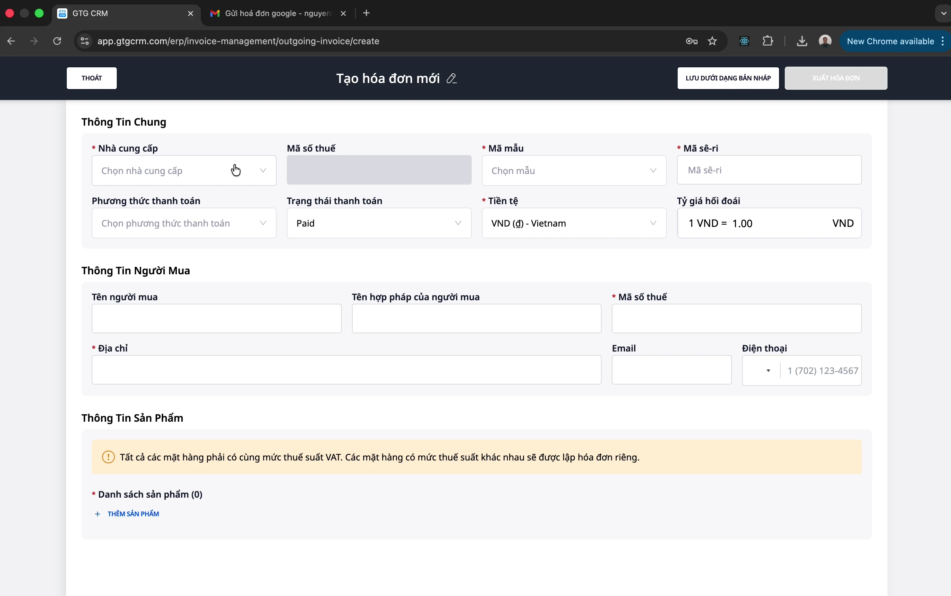Switch to the Gửi hoá đơn google tab
Screen dimensions: 951x596
point(272,13)
